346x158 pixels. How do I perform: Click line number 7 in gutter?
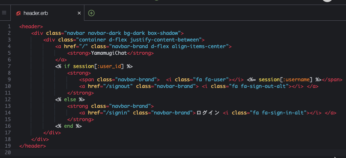point(9,66)
